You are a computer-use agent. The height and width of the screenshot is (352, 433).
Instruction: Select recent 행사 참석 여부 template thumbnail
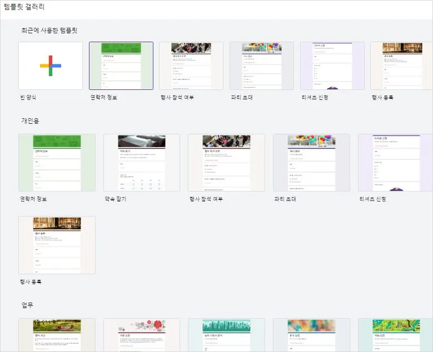coord(191,66)
